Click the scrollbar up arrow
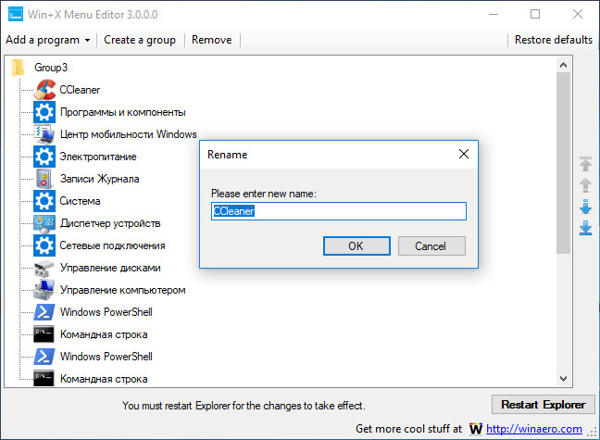Viewport: 600px width, 440px height. pyautogui.click(x=563, y=65)
